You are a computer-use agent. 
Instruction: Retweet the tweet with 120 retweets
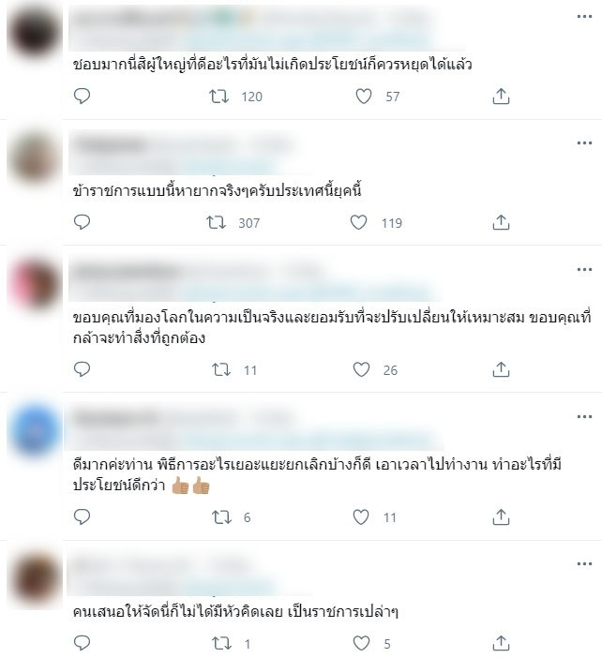219,97
